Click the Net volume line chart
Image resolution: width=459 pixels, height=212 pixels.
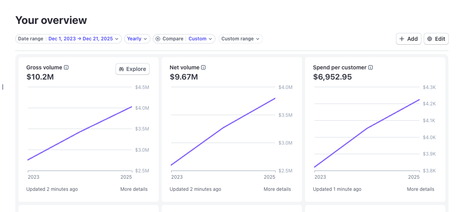(x=223, y=129)
